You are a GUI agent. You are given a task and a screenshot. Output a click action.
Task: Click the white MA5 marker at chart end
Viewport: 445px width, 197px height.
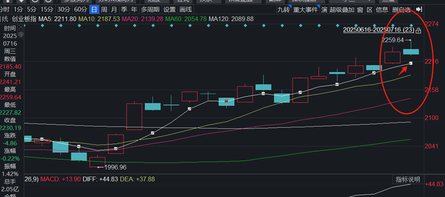pos(410,63)
